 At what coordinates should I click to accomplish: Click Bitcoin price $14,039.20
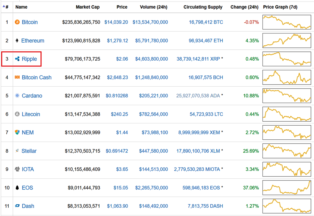click(116, 22)
